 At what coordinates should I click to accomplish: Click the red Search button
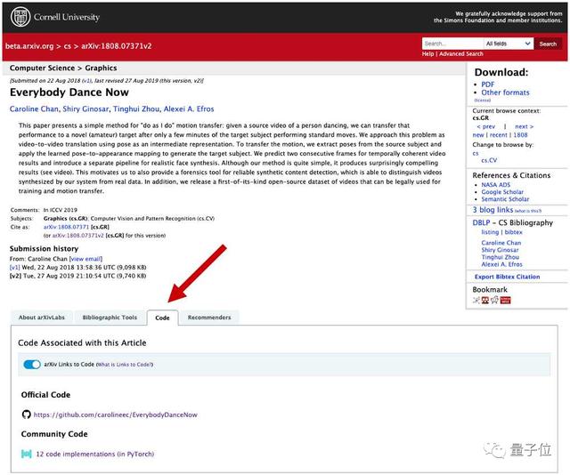(x=548, y=44)
